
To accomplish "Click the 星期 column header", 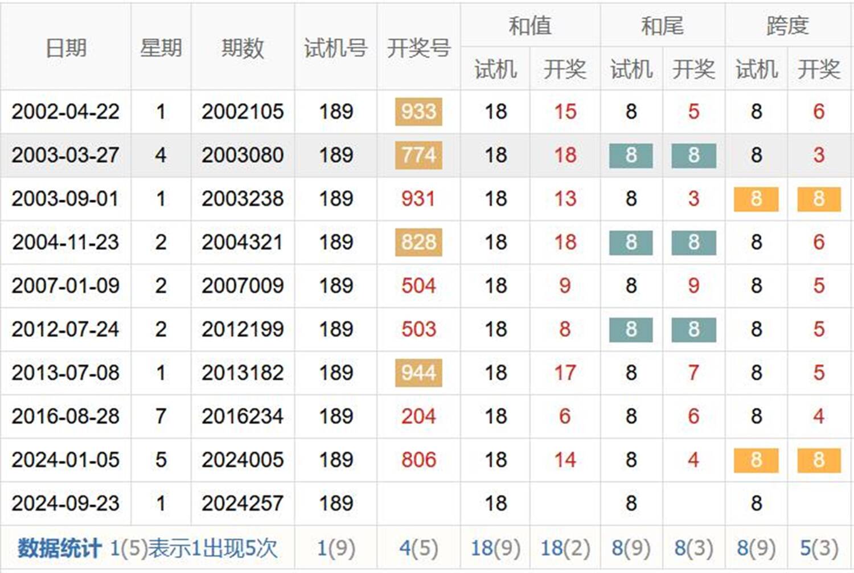I will coord(161,48).
